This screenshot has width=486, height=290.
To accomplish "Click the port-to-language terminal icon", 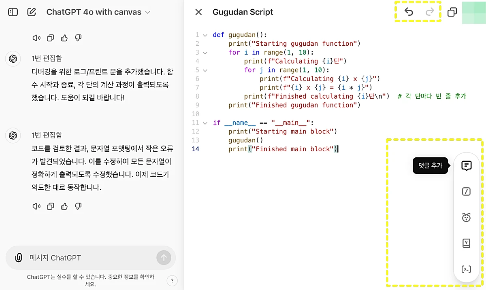I will [x=467, y=269].
